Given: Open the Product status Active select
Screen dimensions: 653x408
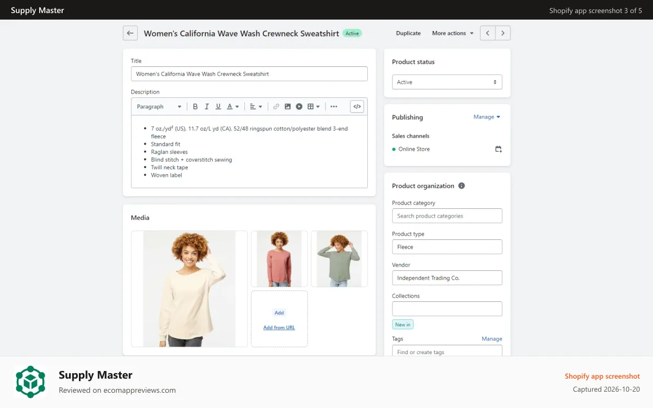Looking at the screenshot, I should (447, 82).
